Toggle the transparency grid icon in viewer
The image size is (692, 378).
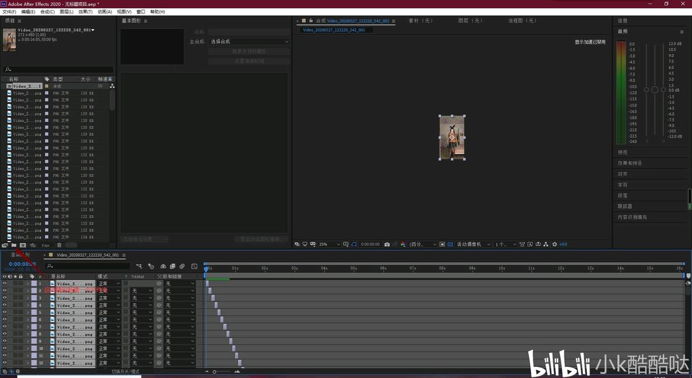(450, 244)
